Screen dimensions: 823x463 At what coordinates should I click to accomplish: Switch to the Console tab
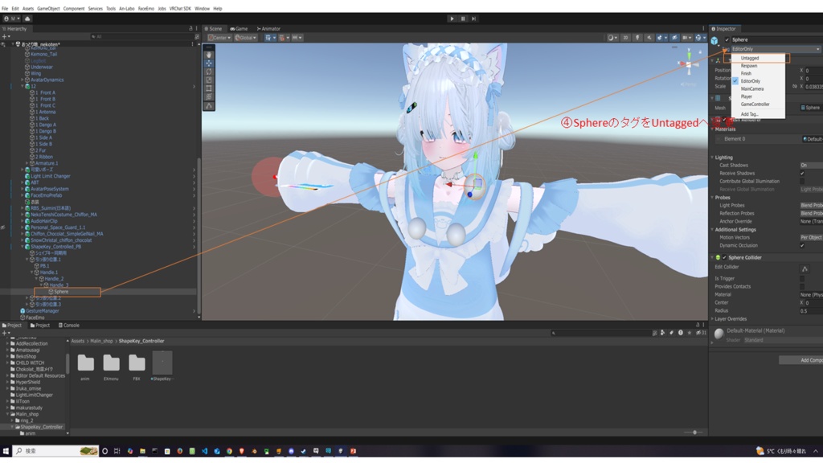coord(69,326)
